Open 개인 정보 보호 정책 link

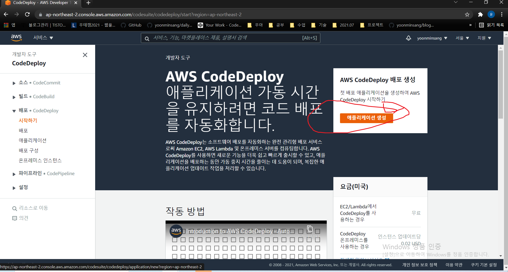tap(419, 265)
